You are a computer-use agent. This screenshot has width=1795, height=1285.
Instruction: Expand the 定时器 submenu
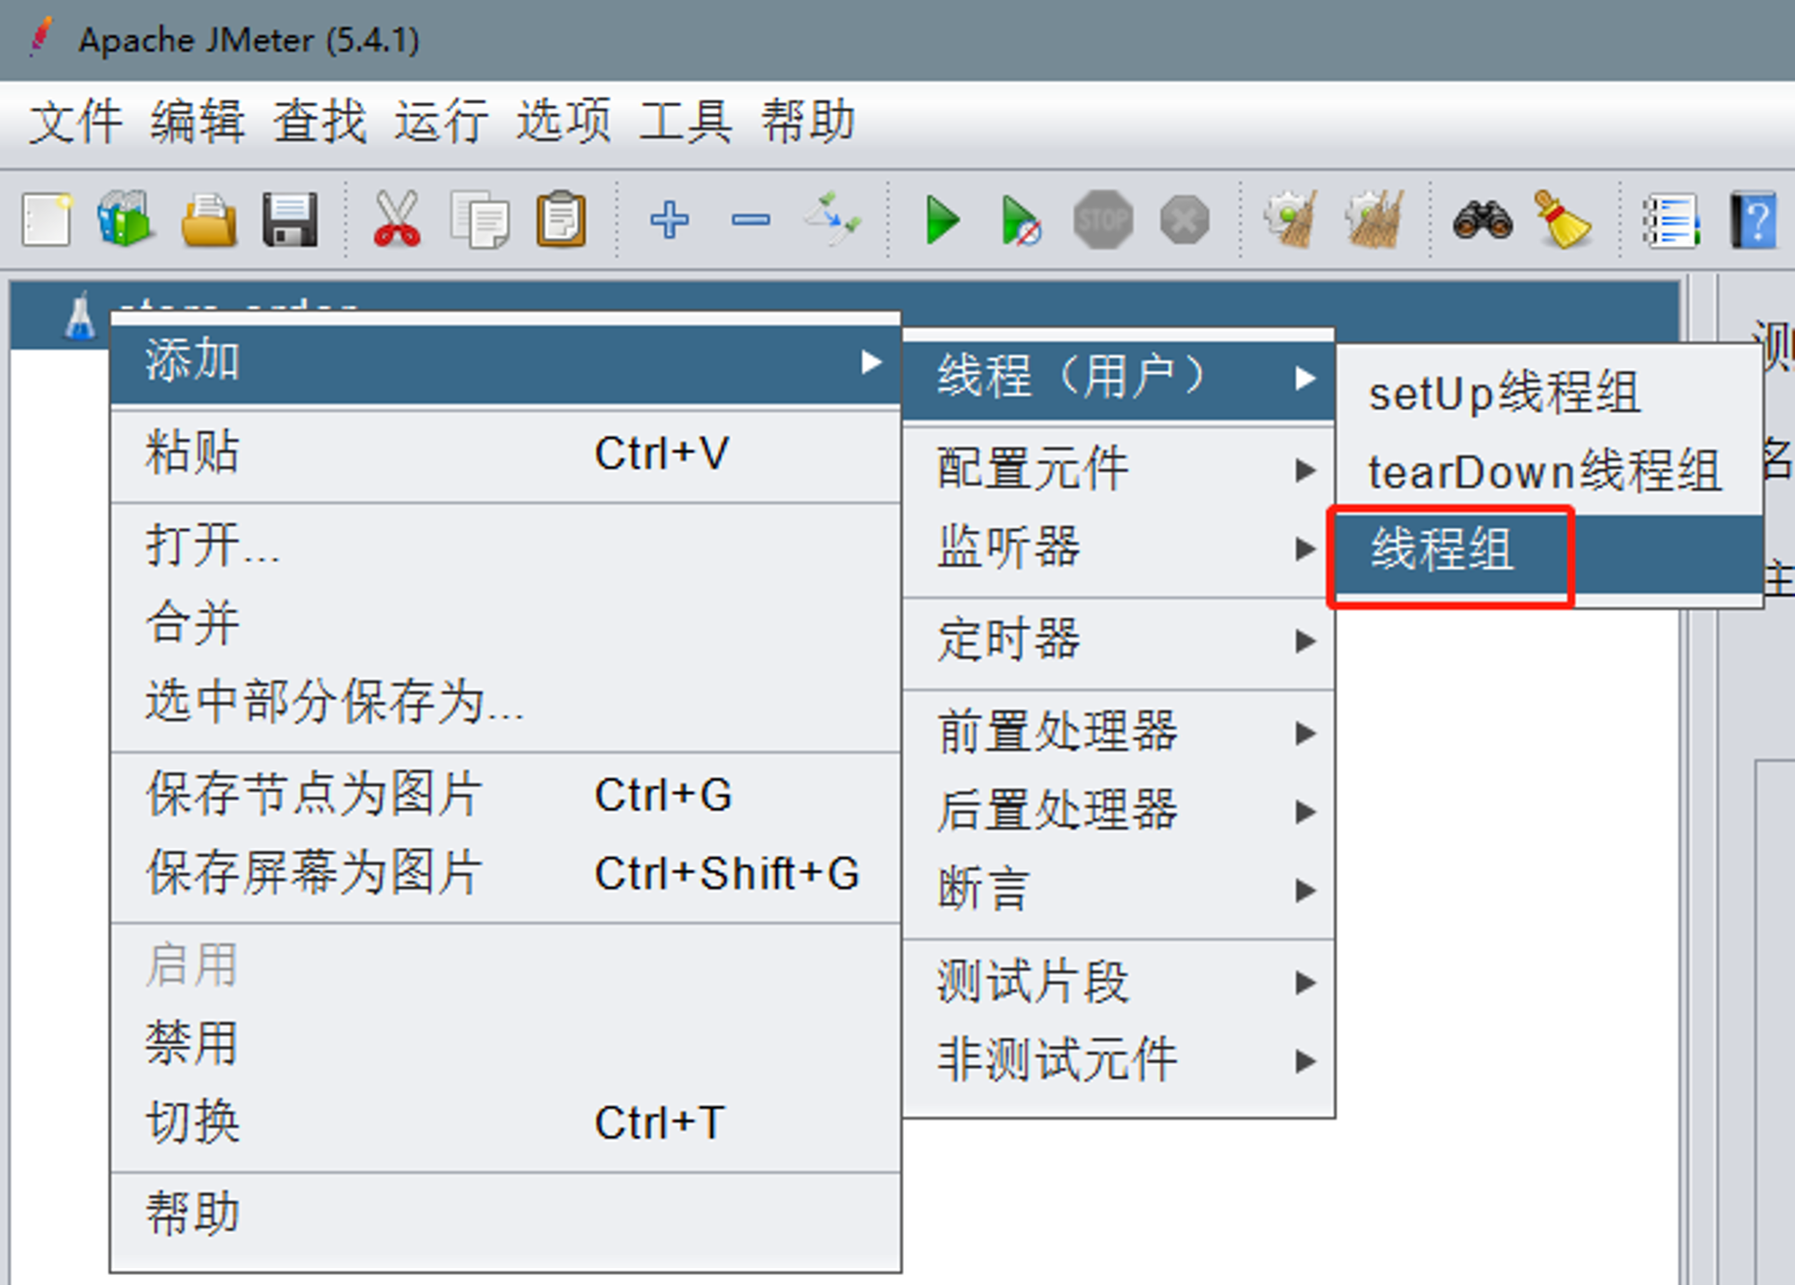coord(1118,640)
